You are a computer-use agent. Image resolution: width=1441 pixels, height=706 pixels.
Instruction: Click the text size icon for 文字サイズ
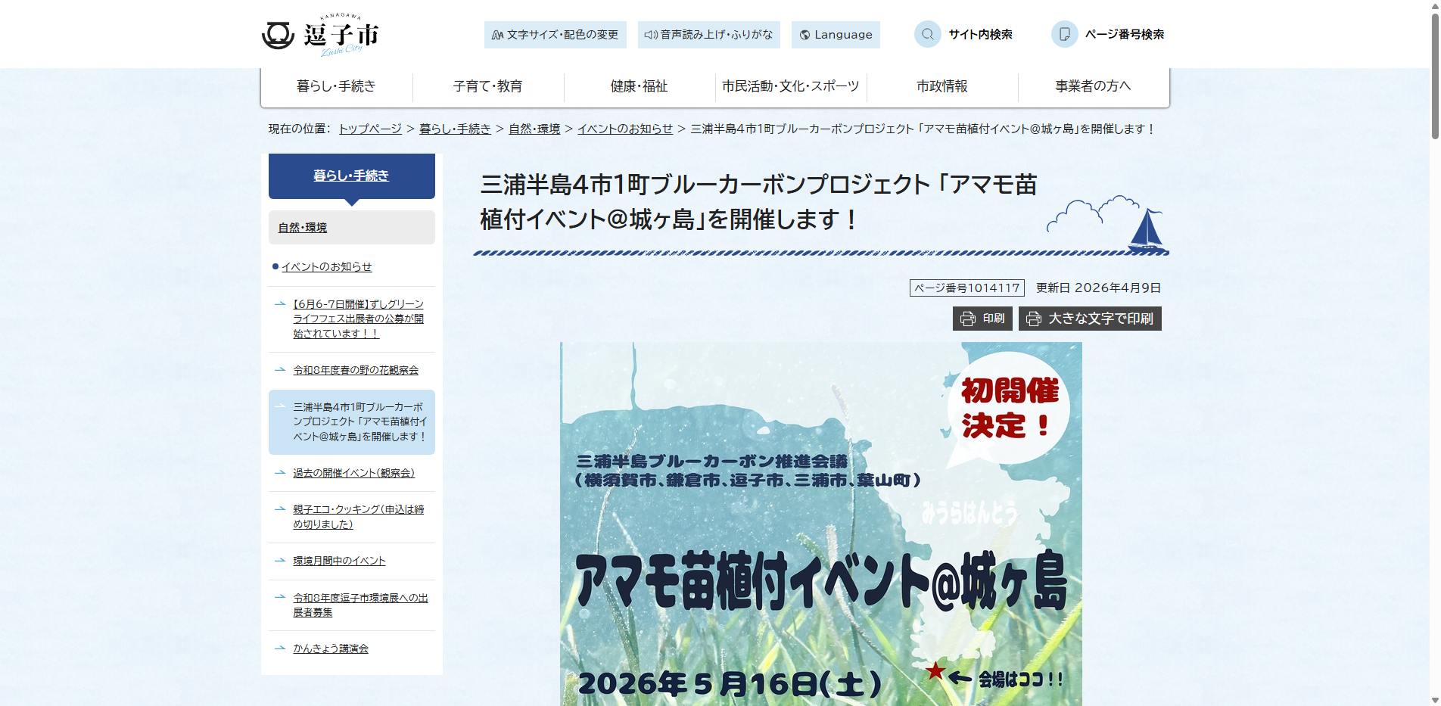pyautogui.click(x=497, y=35)
